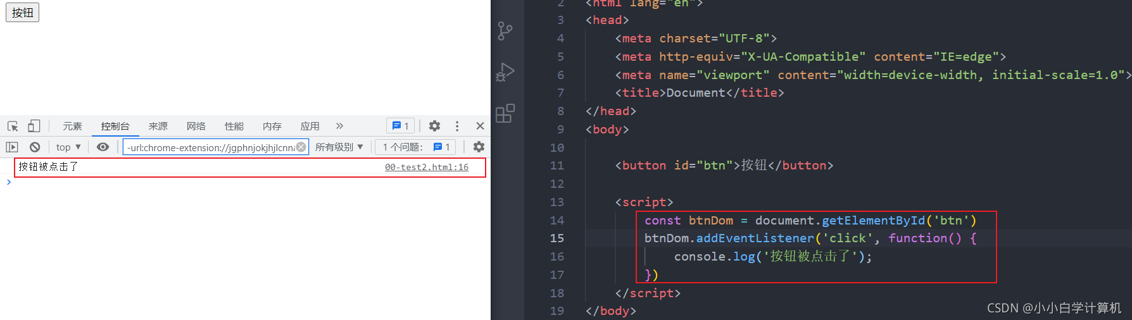This screenshot has height=320, width=1132.
Task: Activate the inspect element picker icon
Action: click(x=13, y=126)
